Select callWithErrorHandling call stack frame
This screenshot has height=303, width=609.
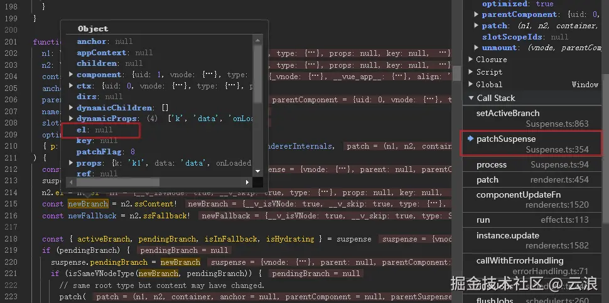pos(532,265)
